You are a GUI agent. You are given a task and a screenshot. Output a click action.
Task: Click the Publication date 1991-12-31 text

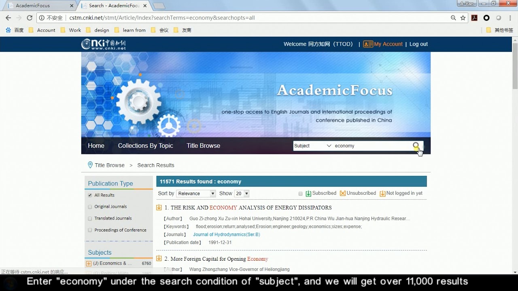pyautogui.click(x=220, y=242)
